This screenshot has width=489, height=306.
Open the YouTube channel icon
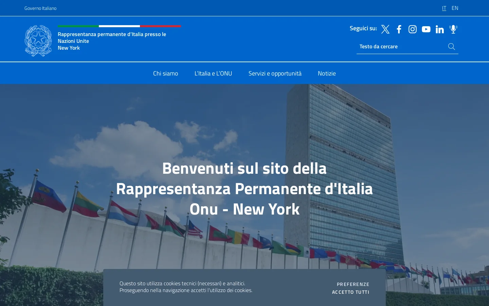coord(426,29)
